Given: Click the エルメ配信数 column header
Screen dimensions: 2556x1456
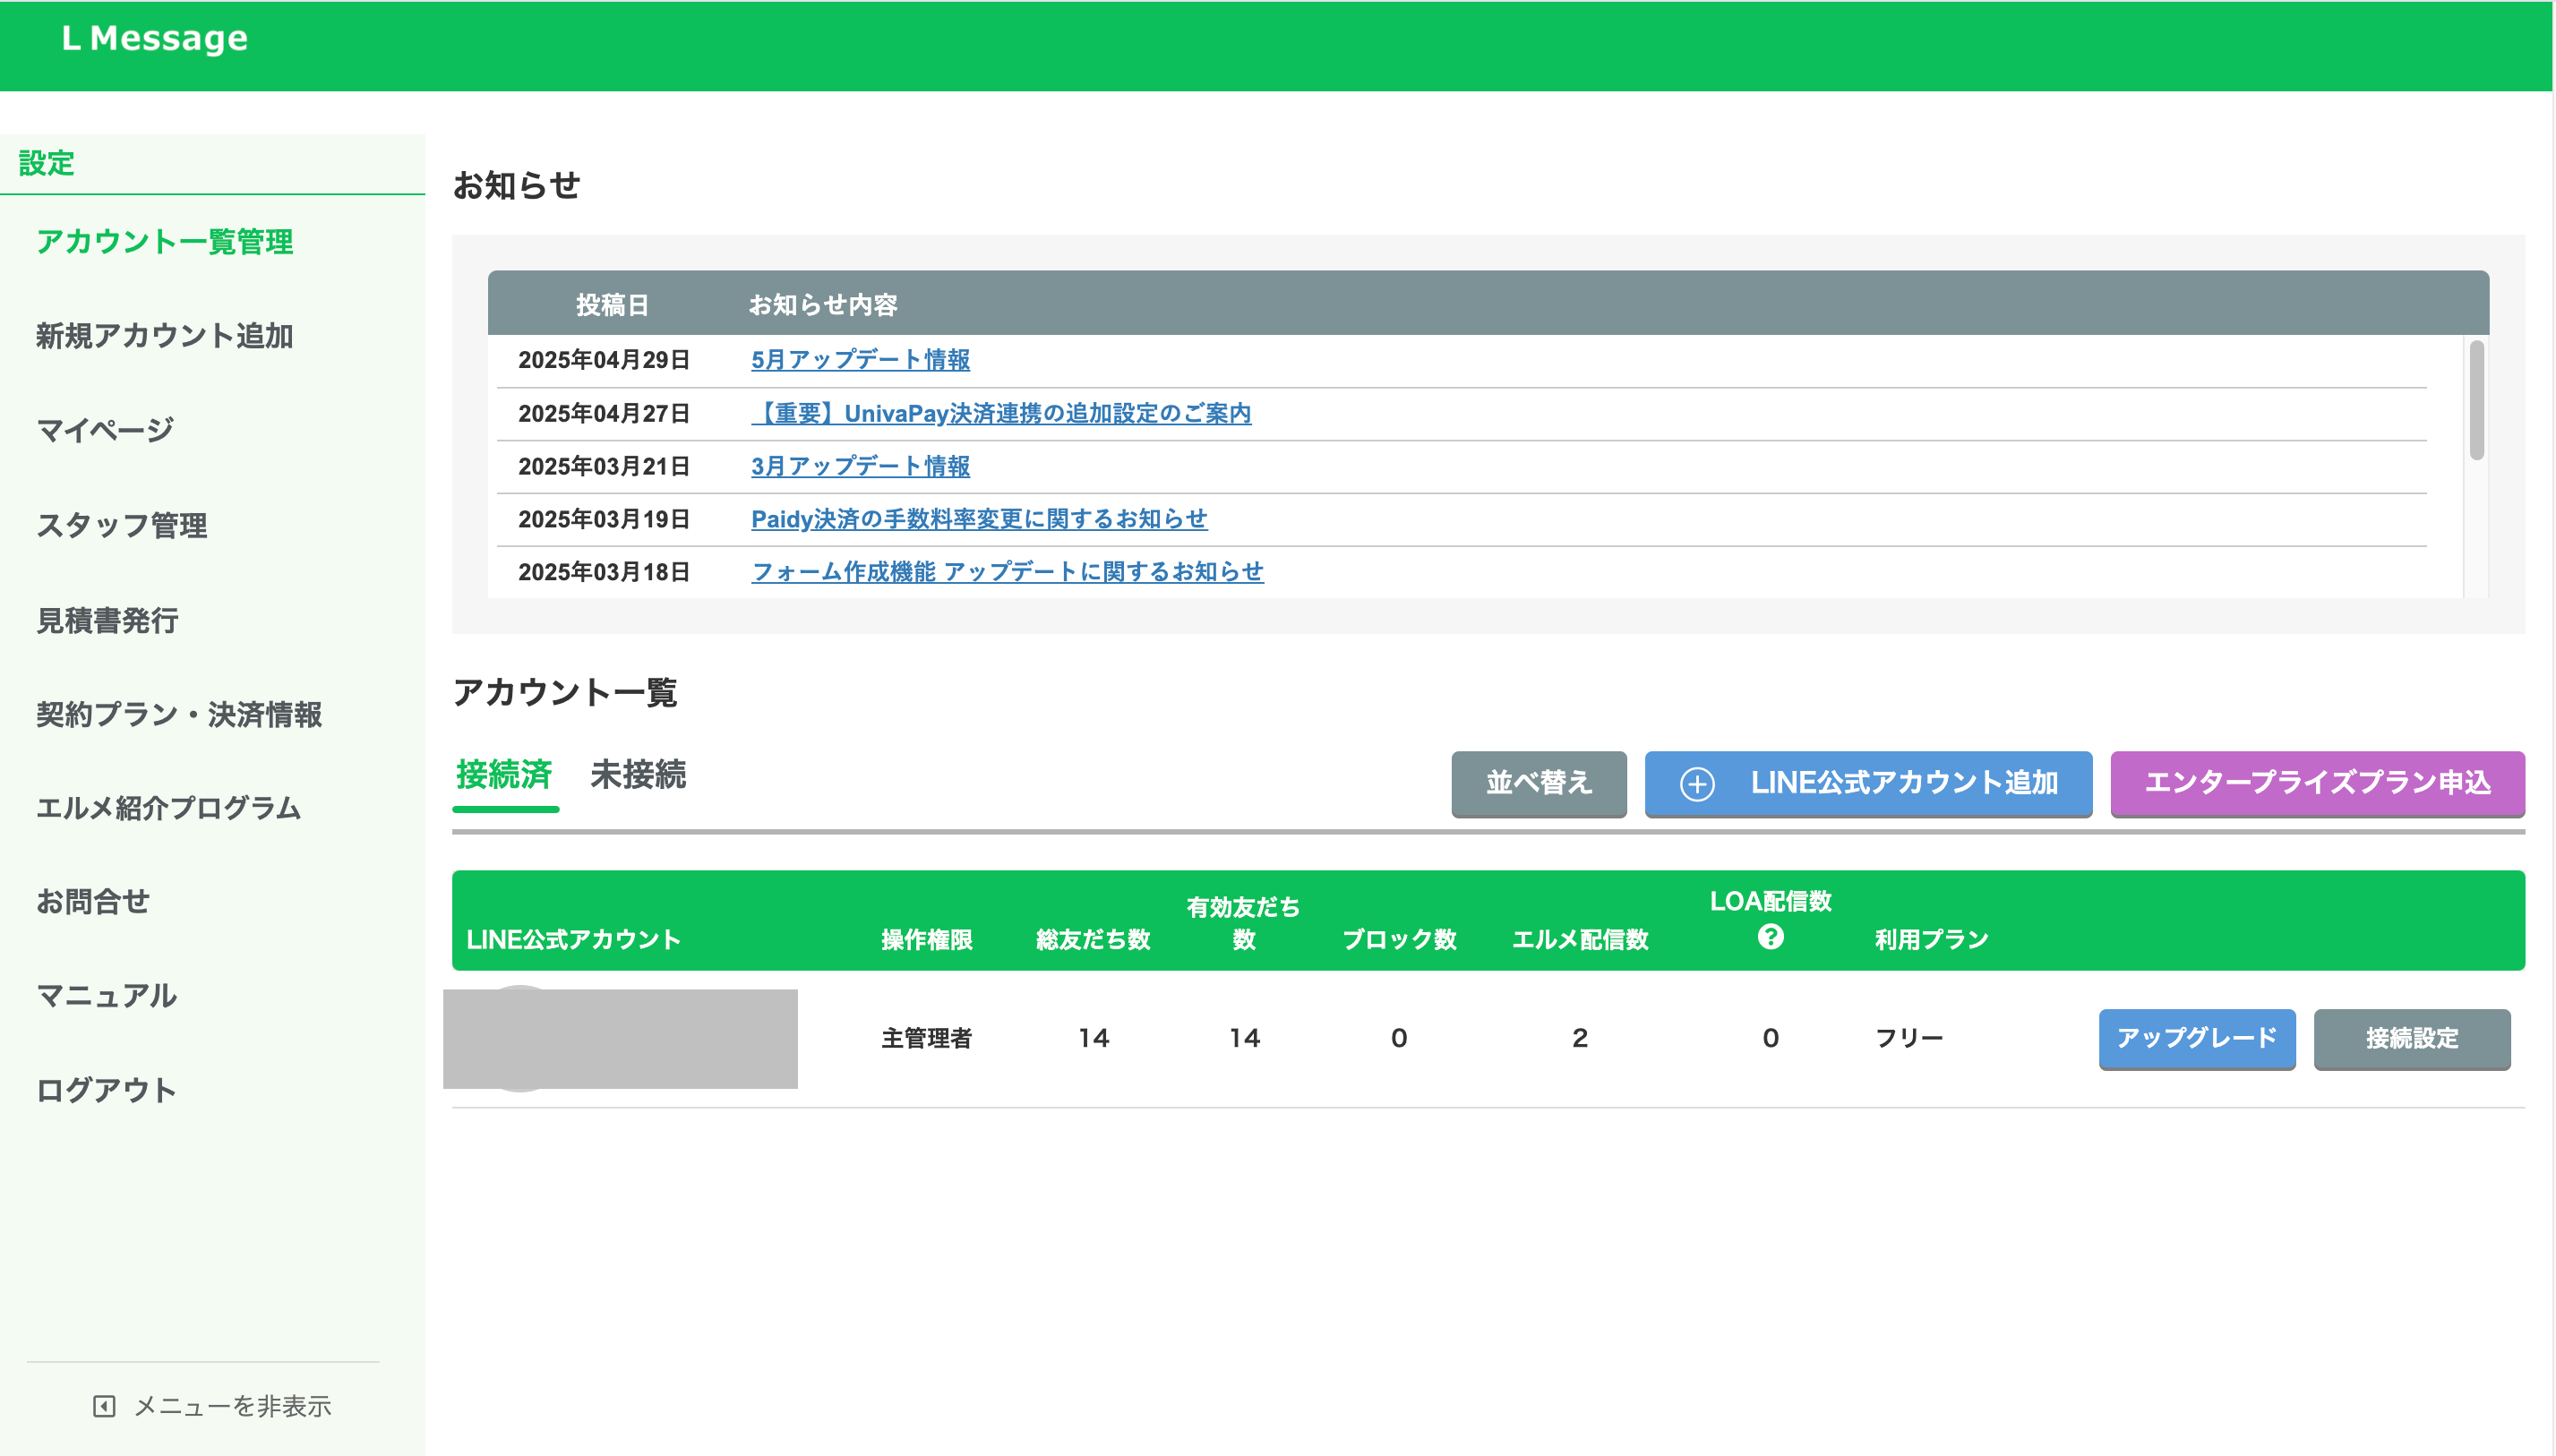Looking at the screenshot, I should (1580, 939).
